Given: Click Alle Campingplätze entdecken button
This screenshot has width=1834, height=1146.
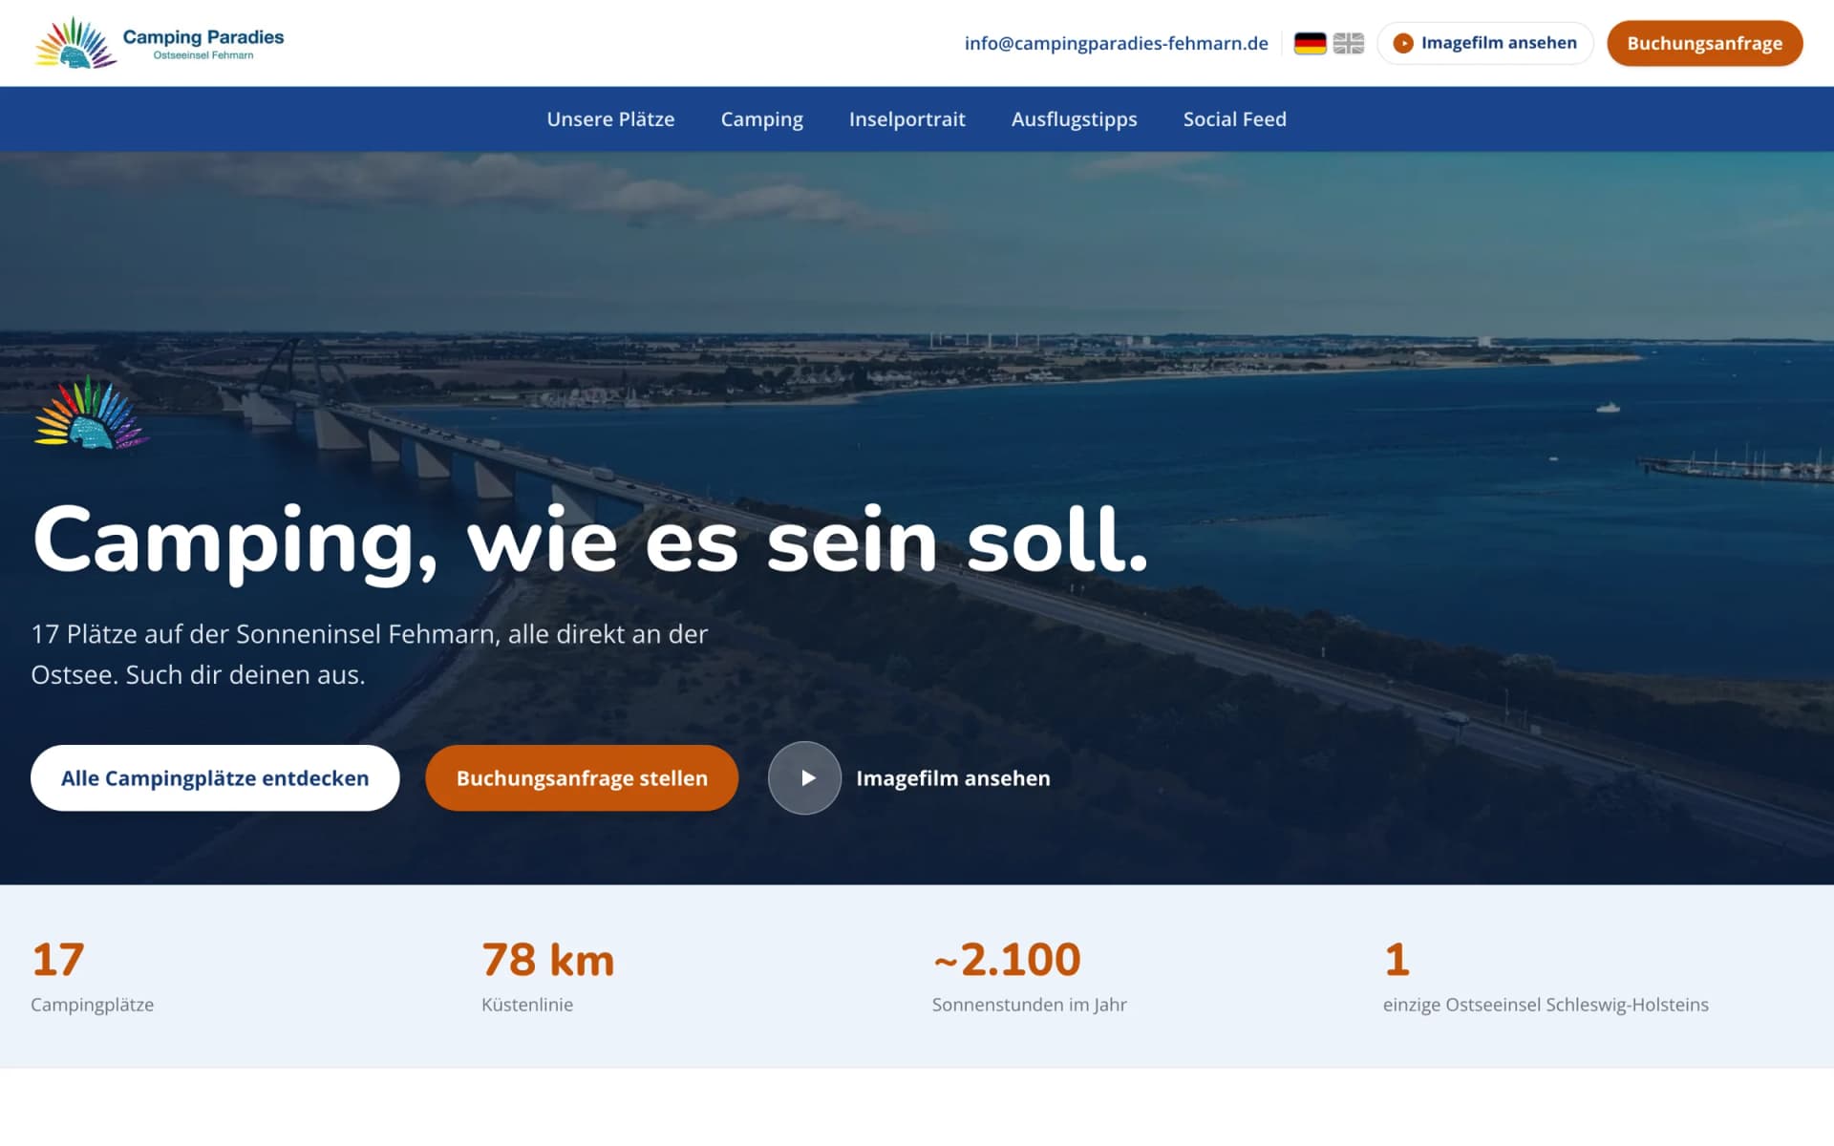Looking at the screenshot, I should click(215, 777).
